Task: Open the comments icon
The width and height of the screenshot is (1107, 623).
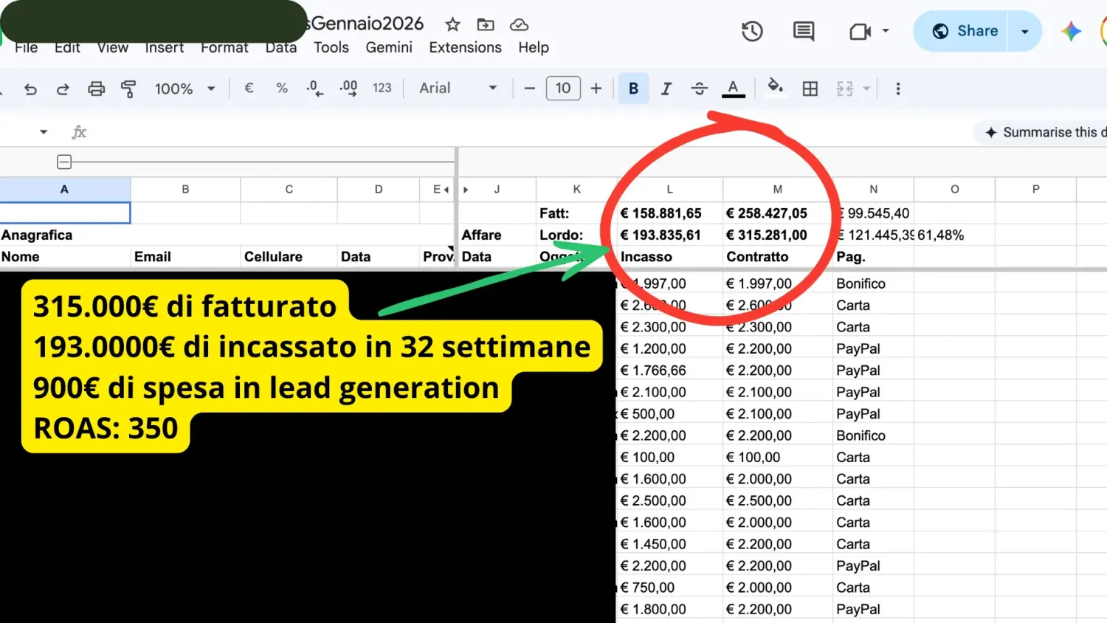Action: [804, 31]
